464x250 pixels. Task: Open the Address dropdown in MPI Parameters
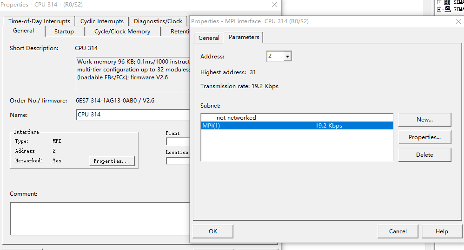click(287, 56)
